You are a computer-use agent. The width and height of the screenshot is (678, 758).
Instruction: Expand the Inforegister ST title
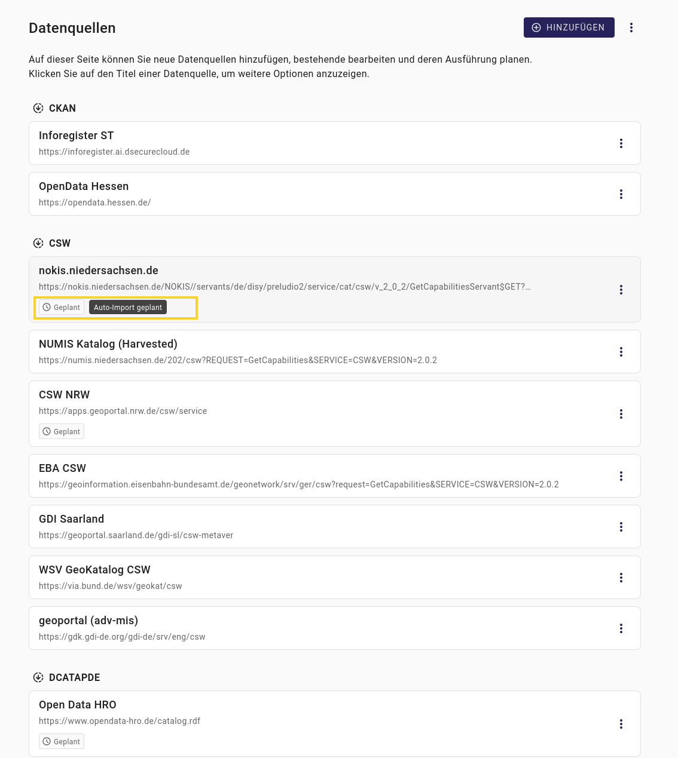click(76, 136)
